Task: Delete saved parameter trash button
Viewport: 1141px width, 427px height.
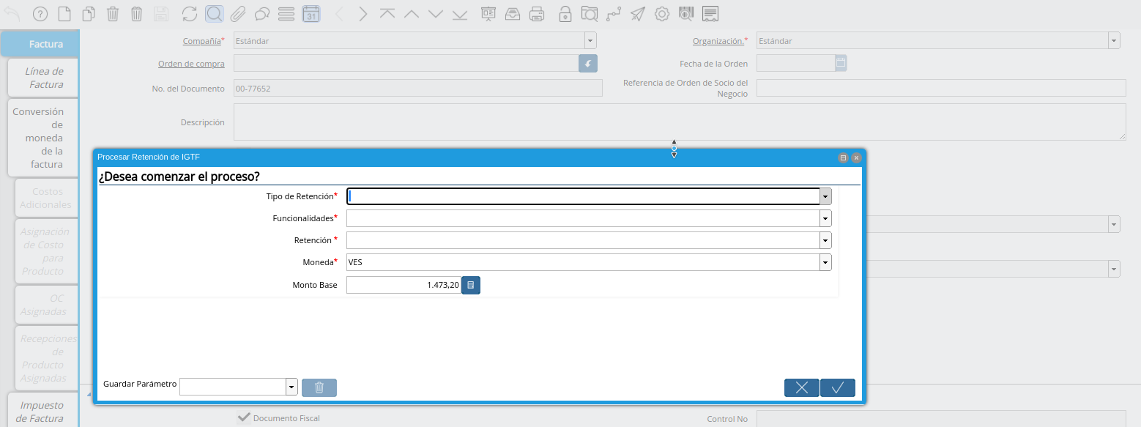Action: (319, 387)
